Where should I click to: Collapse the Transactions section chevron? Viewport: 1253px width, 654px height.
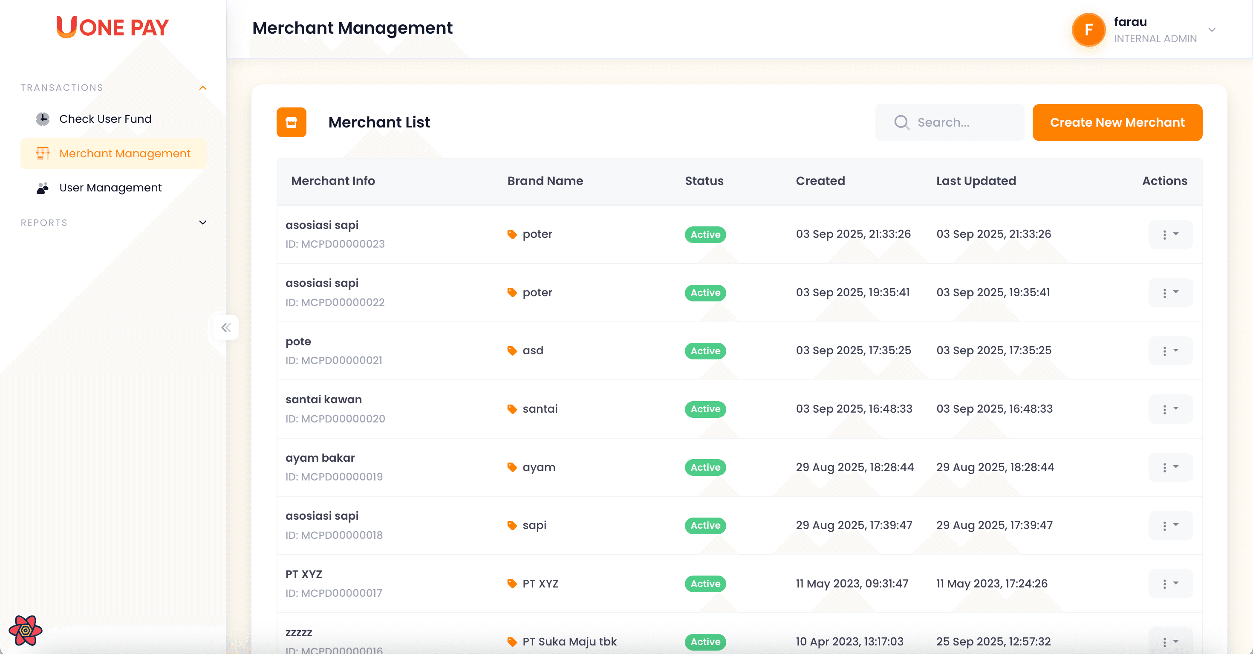coord(203,87)
